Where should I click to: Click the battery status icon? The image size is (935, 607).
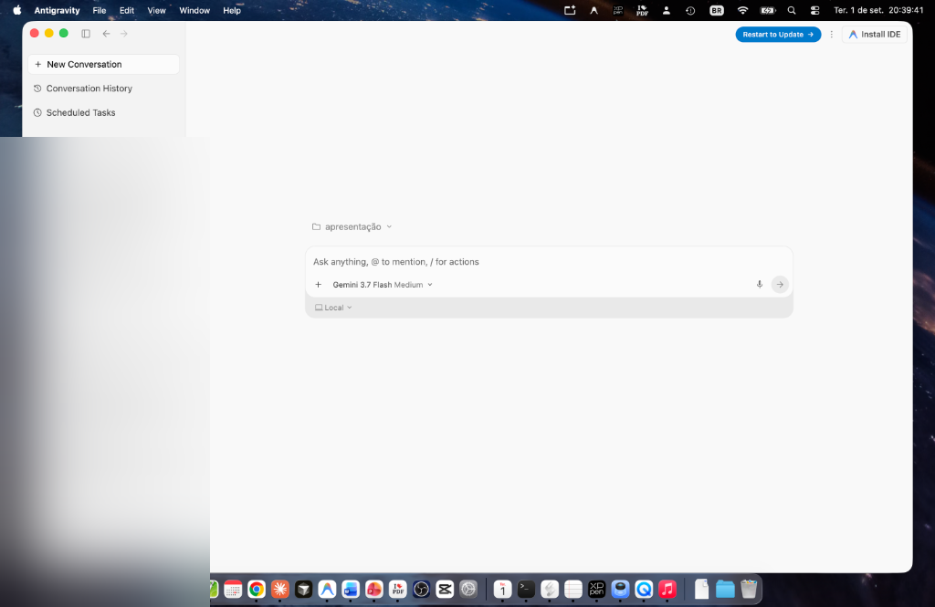[x=767, y=10]
